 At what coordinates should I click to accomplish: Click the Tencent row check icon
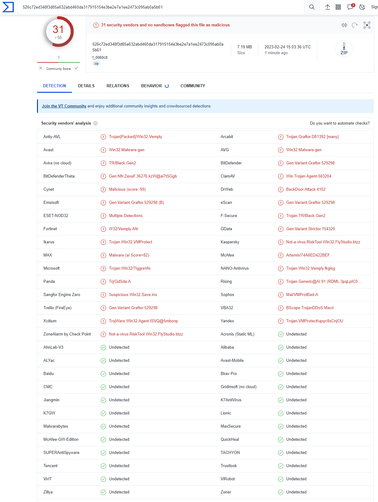tap(103, 466)
